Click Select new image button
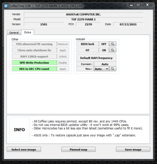 24,149
